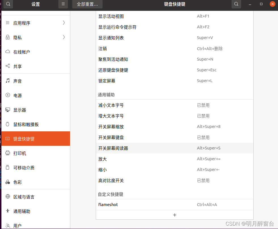Open 打印机 settings
Viewport: 278px width, 229px height.
pos(36,153)
